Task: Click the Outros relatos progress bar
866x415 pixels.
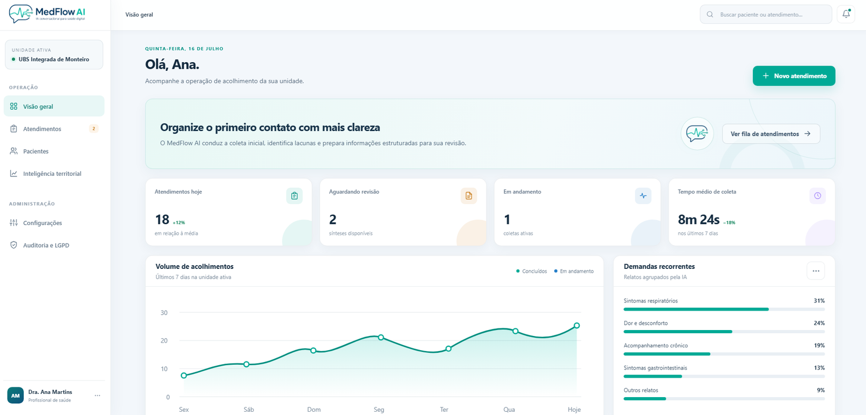Action: 724,399
